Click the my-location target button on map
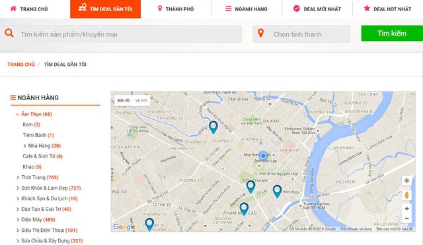The height and width of the screenshot is (245, 423). click(406, 180)
